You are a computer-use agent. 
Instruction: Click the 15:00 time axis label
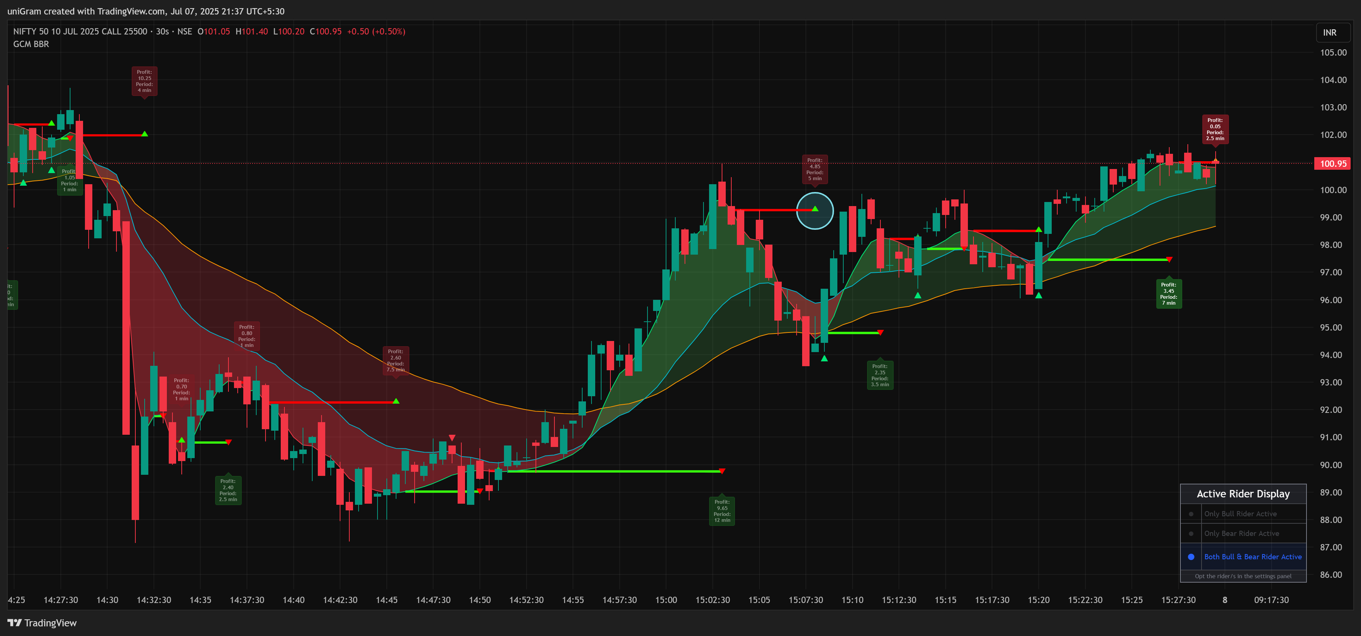pos(666,600)
